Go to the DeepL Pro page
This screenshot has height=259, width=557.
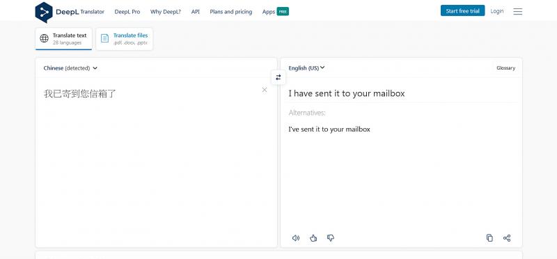127,12
